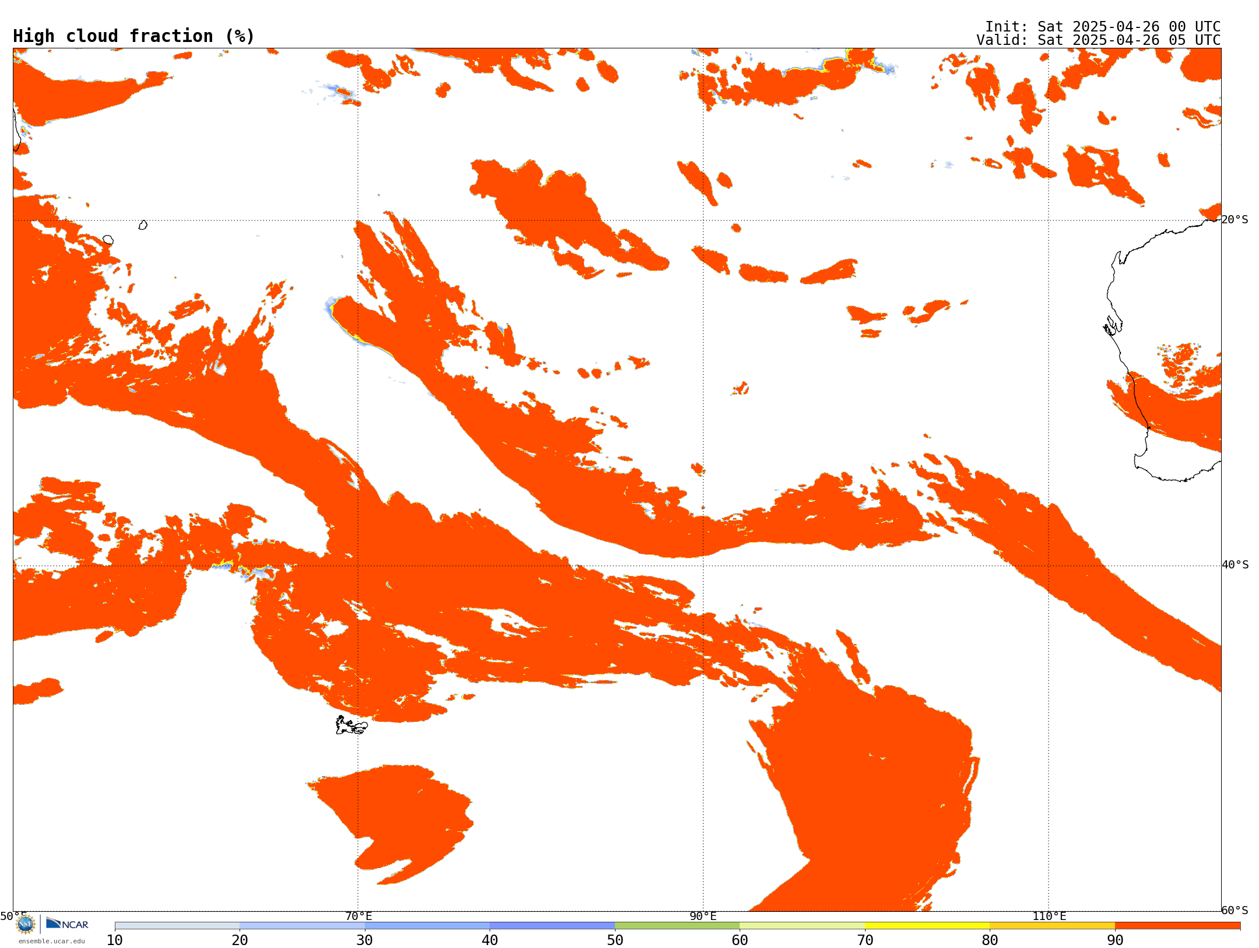Click the 90°E longitude label

click(x=703, y=917)
